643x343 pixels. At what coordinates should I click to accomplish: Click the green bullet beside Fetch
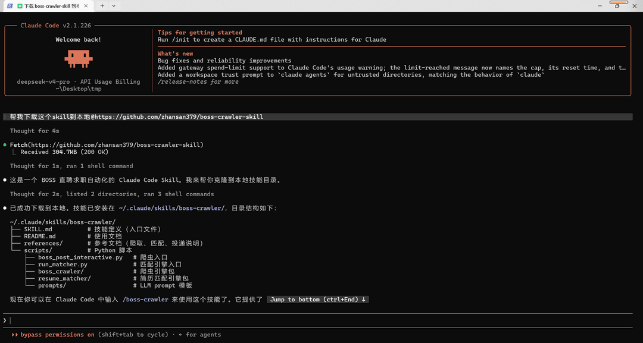pos(5,145)
